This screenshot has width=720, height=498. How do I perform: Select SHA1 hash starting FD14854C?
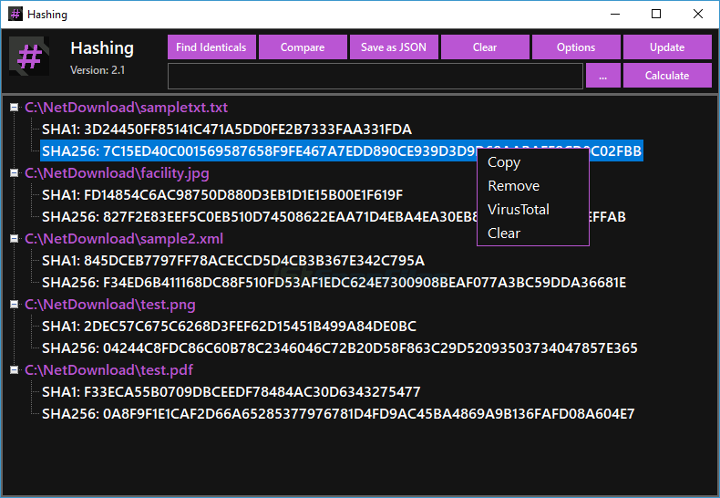click(222, 195)
